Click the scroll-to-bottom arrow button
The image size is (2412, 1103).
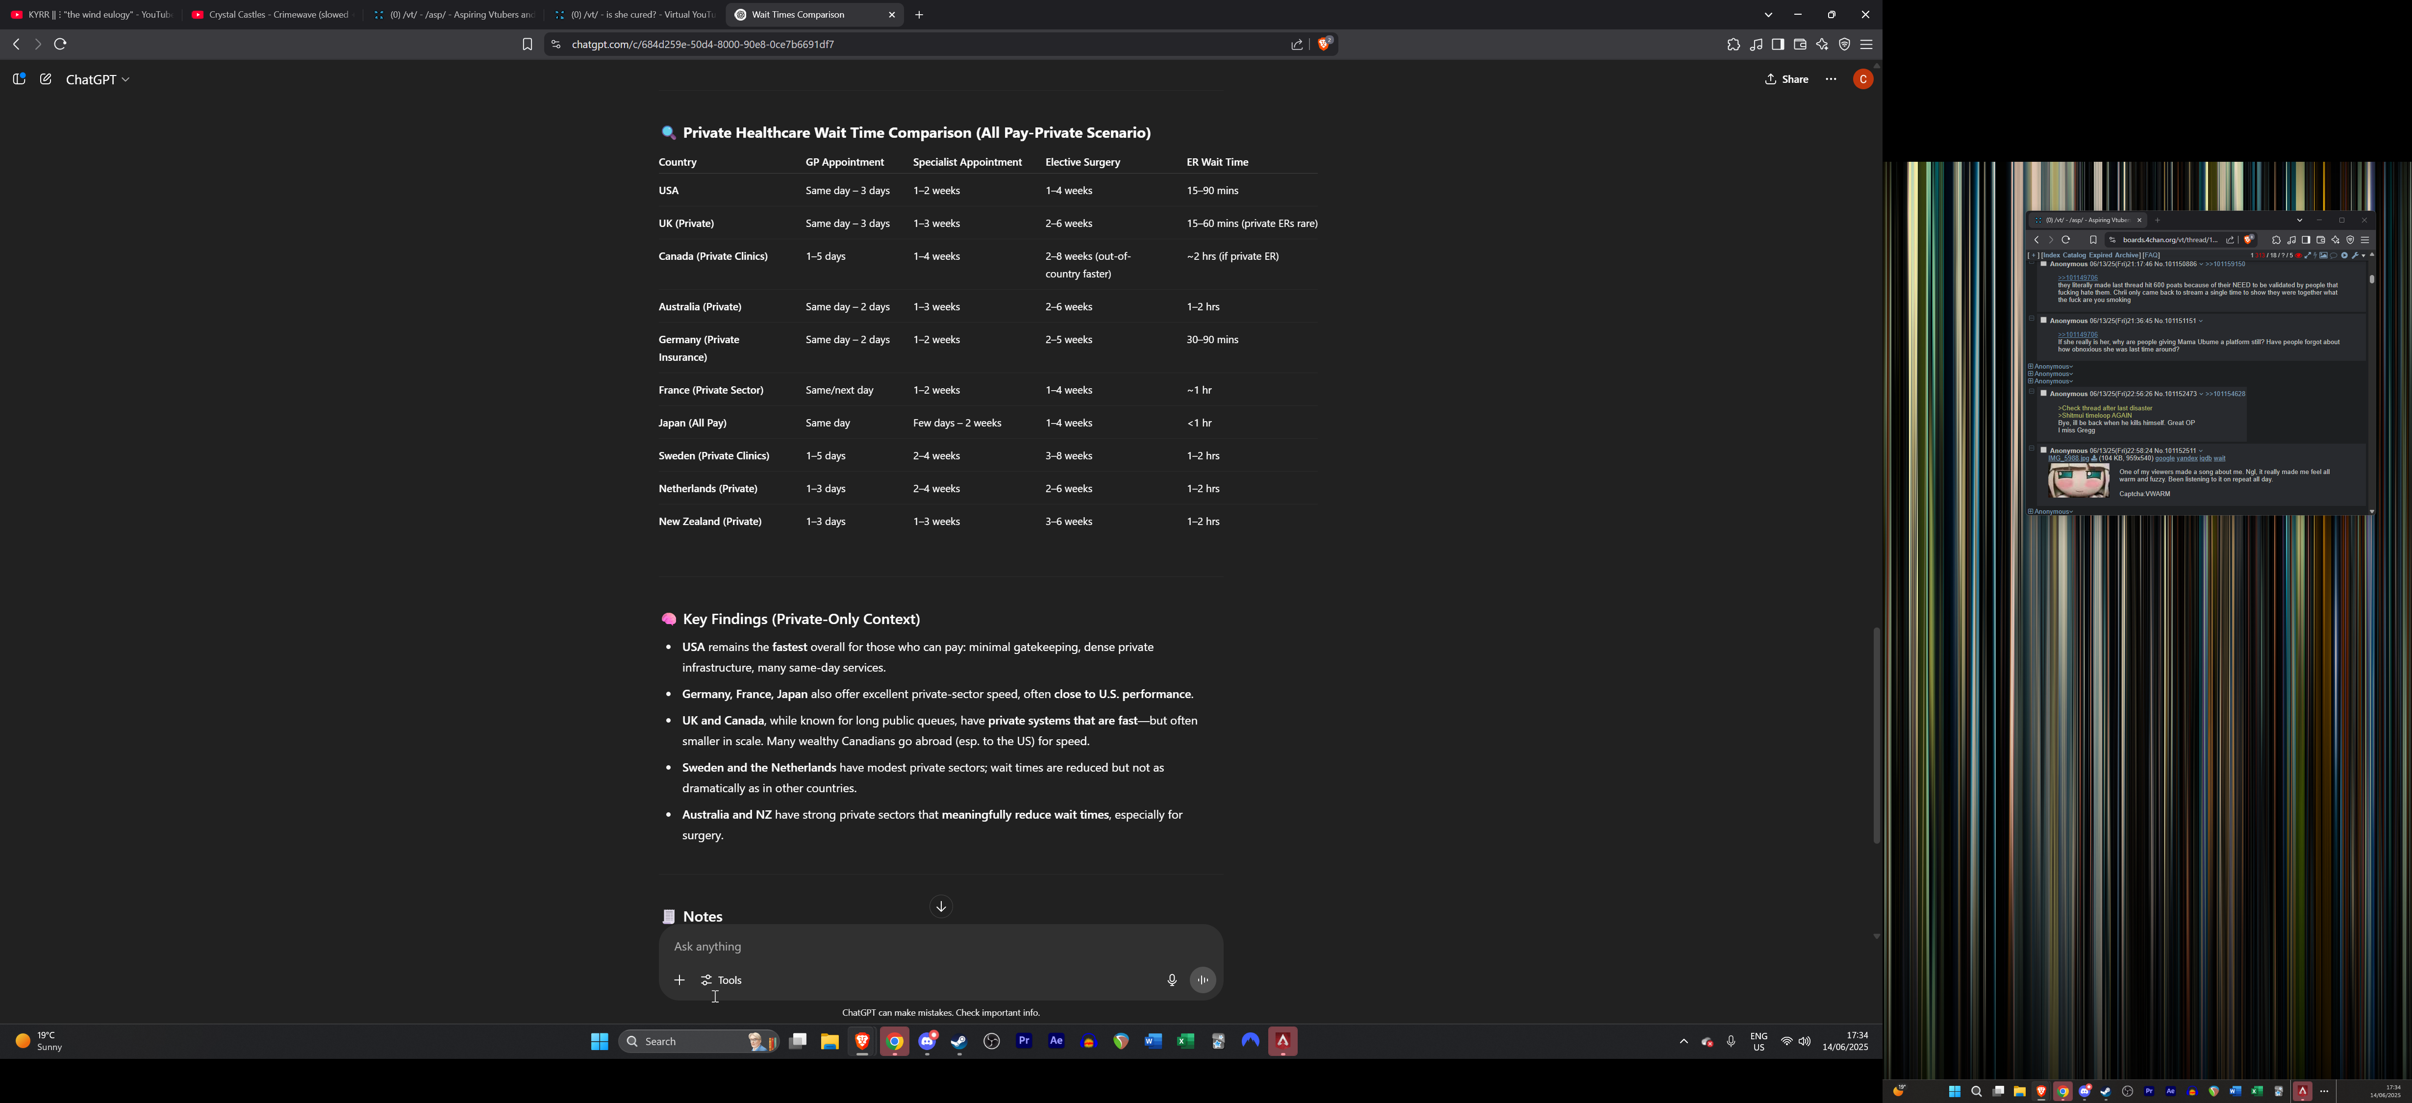(x=941, y=906)
